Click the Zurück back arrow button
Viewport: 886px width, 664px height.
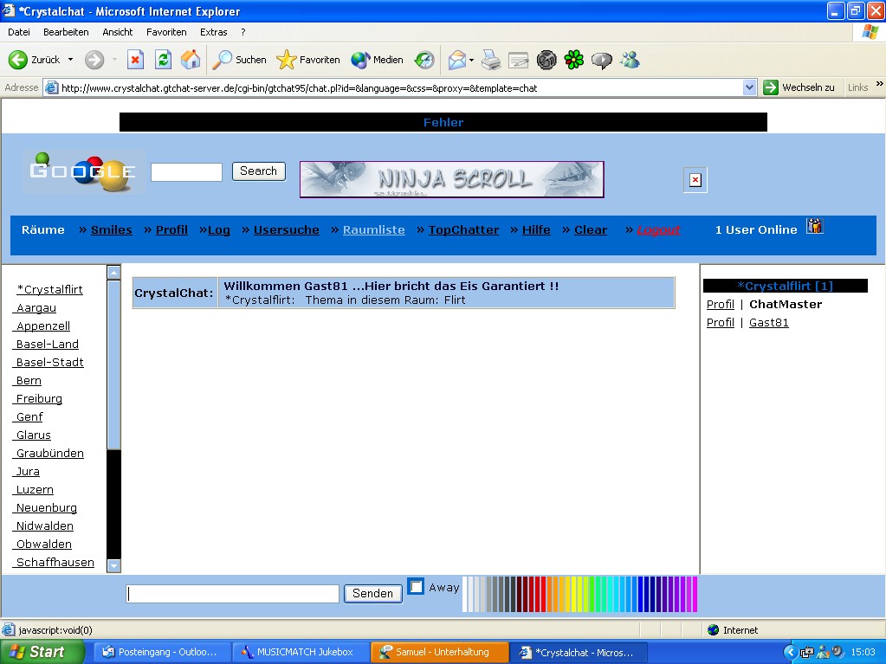point(35,60)
